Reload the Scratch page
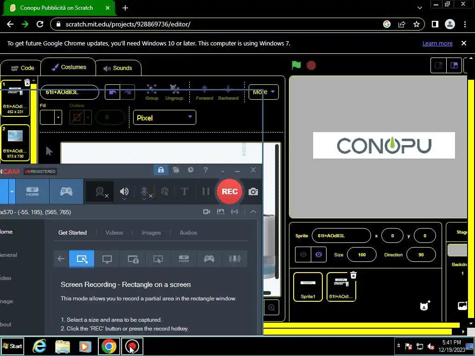Image resolution: width=475 pixels, height=356 pixels. tap(40, 24)
